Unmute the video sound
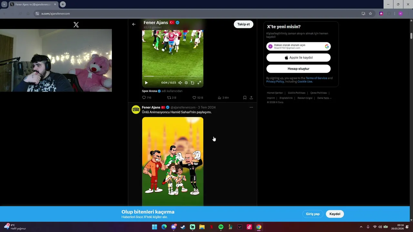Screen dimensions: 413x232 [180, 83]
